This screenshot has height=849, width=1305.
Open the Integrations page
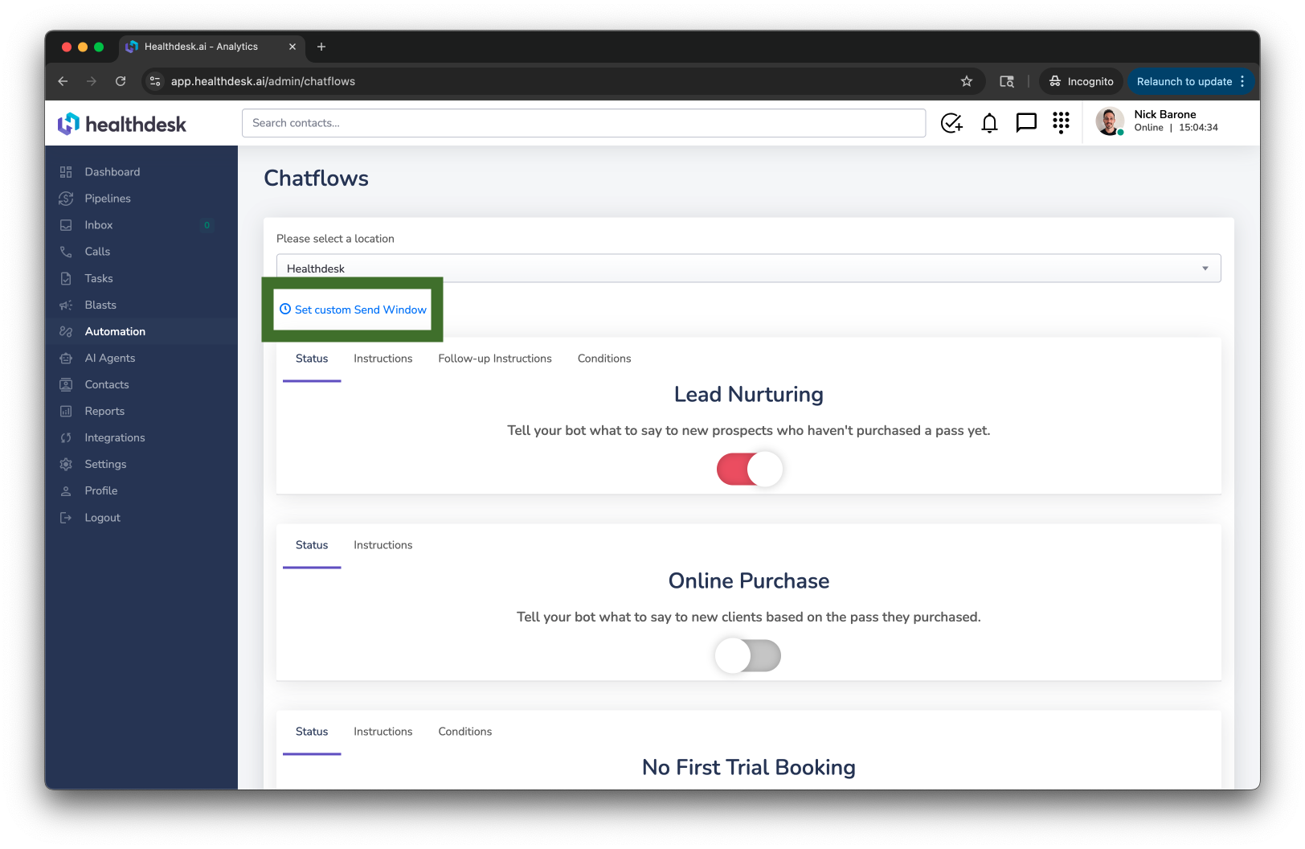point(115,437)
